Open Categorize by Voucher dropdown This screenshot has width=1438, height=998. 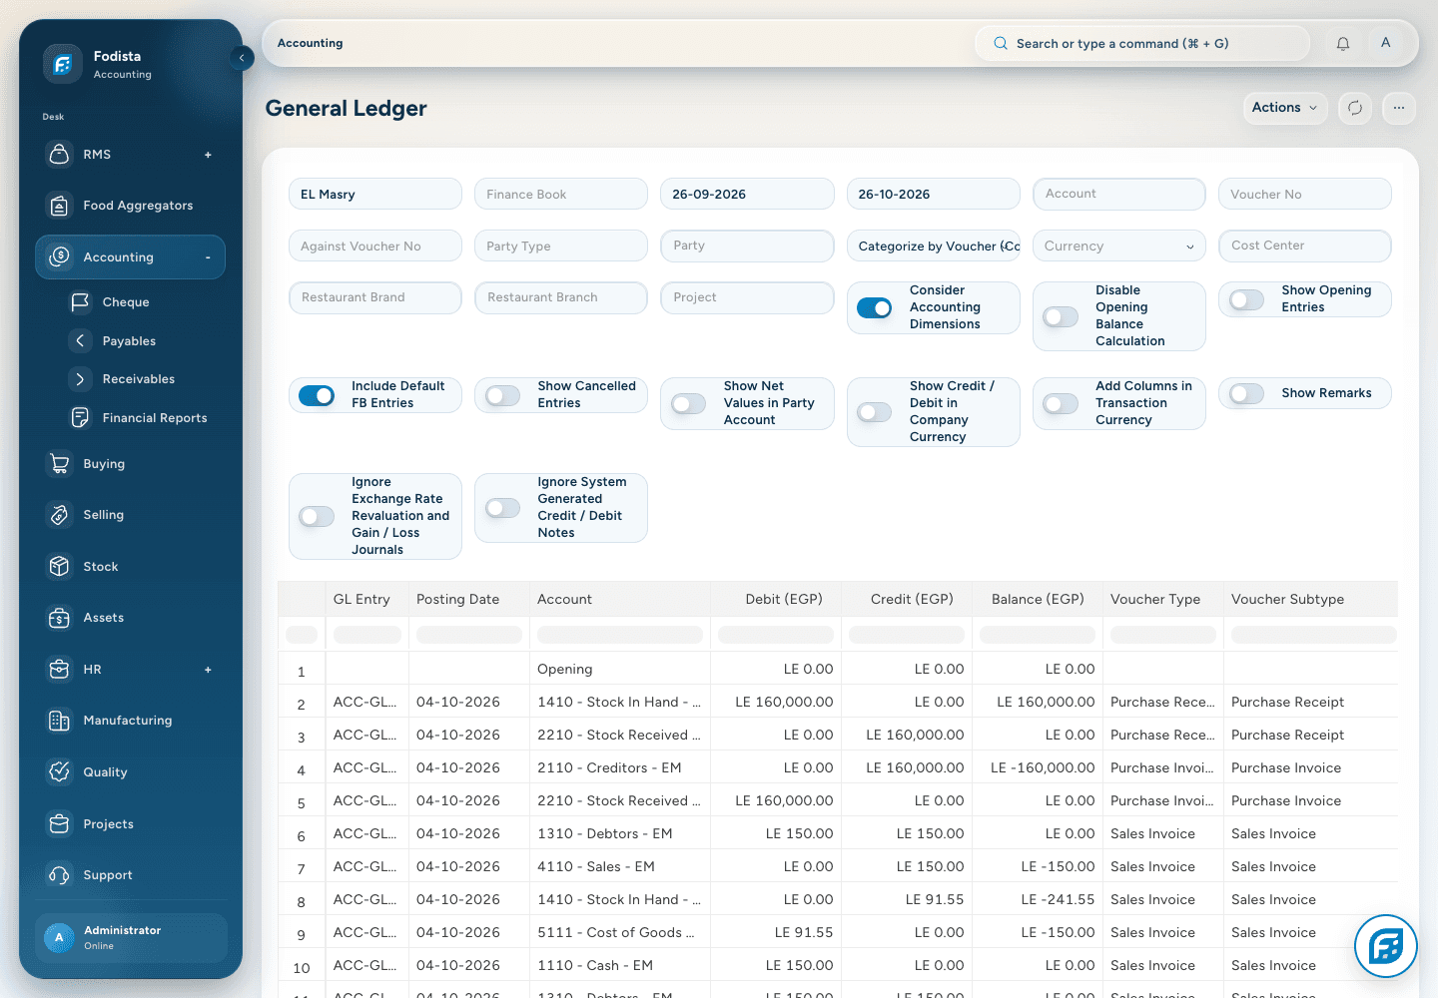[933, 246]
